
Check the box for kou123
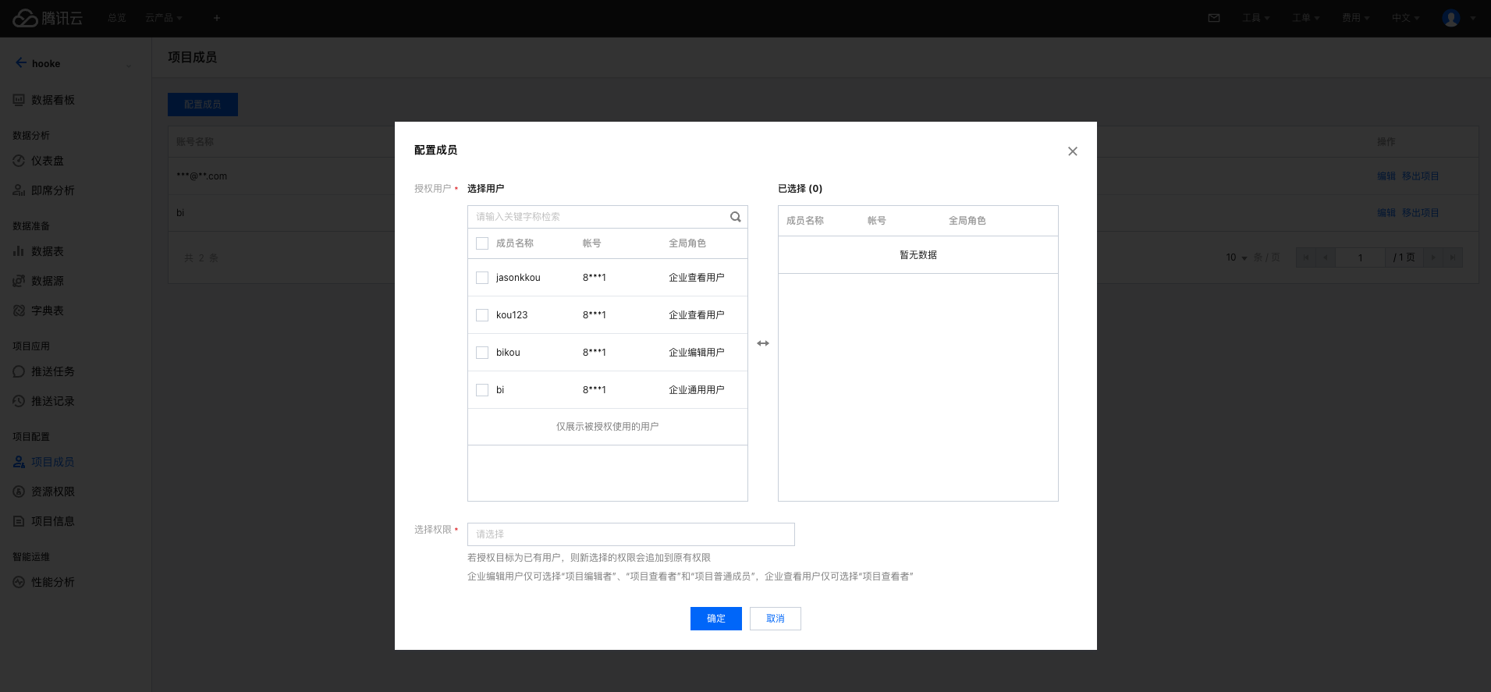(482, 315)
